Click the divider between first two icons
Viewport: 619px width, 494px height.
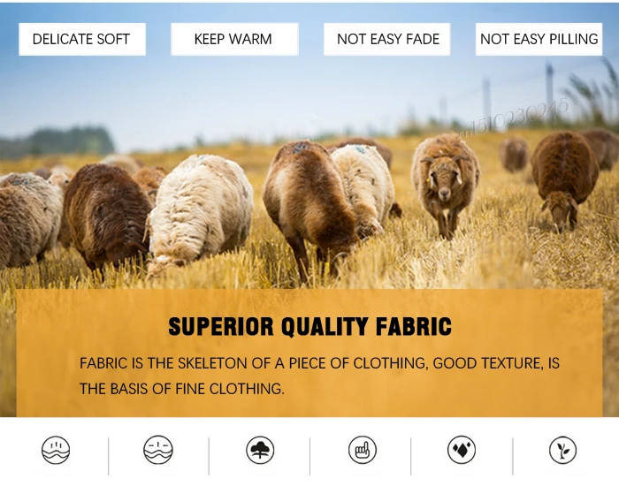(108, 456)
